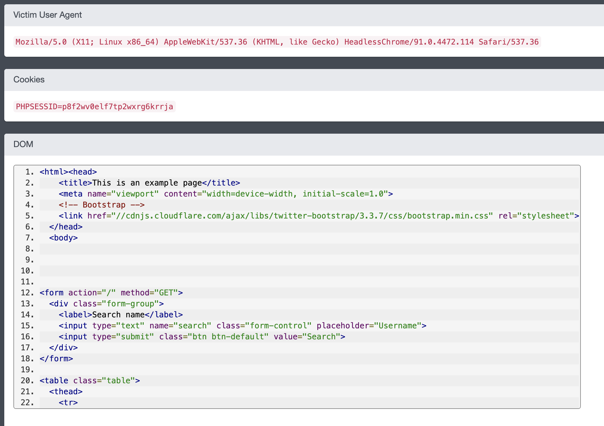
Task: Click the table class code line
Action: pyautogui.click(x=90, y=381)
